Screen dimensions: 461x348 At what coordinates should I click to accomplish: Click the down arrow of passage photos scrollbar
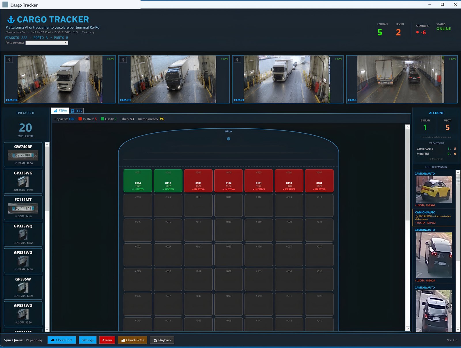point(458,329)
